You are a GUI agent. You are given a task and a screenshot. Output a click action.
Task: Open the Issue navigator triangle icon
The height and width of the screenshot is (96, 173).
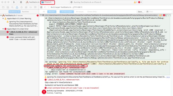17,7
